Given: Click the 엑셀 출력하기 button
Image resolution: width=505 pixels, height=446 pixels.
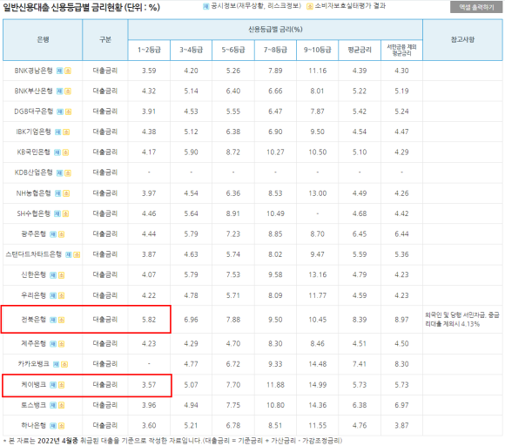Looking at the screenshot, I should 476,7.
